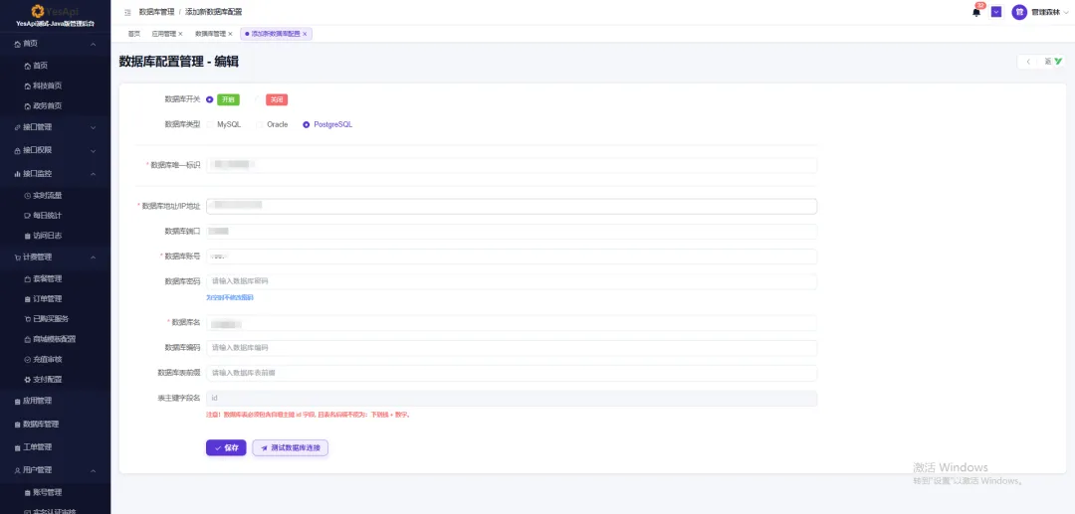Viewport: 1075px width, 514px height.
Task: Click the 数据库账号 input field
Action: coord(512,256)
